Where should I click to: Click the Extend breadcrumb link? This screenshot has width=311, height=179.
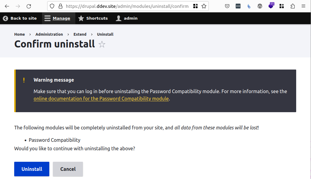pyautogui.click(x=80, y=34)
